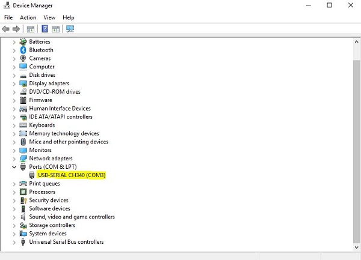
Task: Click the blue Help question mark icon
Action: [x=45, y=29]
